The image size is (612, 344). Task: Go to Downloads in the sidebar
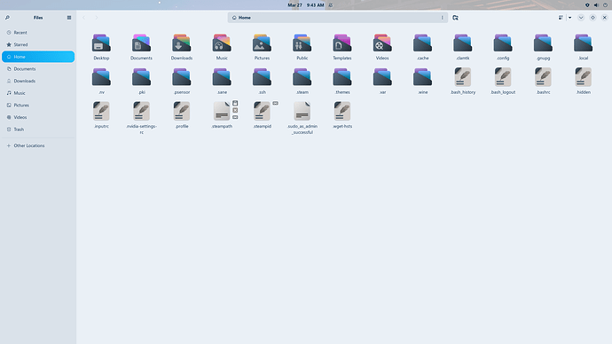(38, 82)
